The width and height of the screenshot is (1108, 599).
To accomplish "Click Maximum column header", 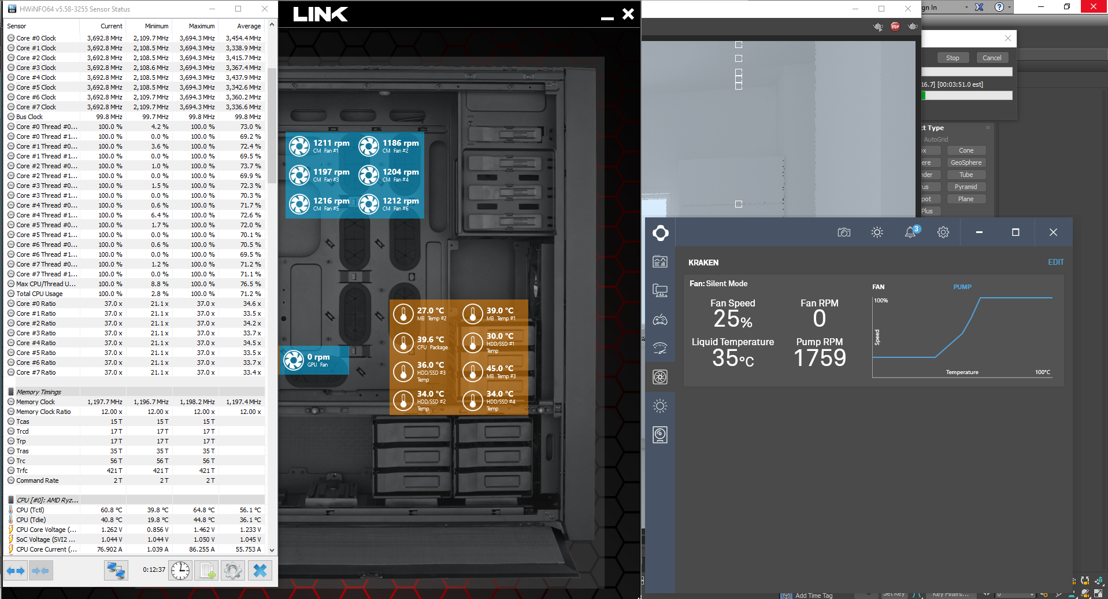I will (x=202, y=26).
